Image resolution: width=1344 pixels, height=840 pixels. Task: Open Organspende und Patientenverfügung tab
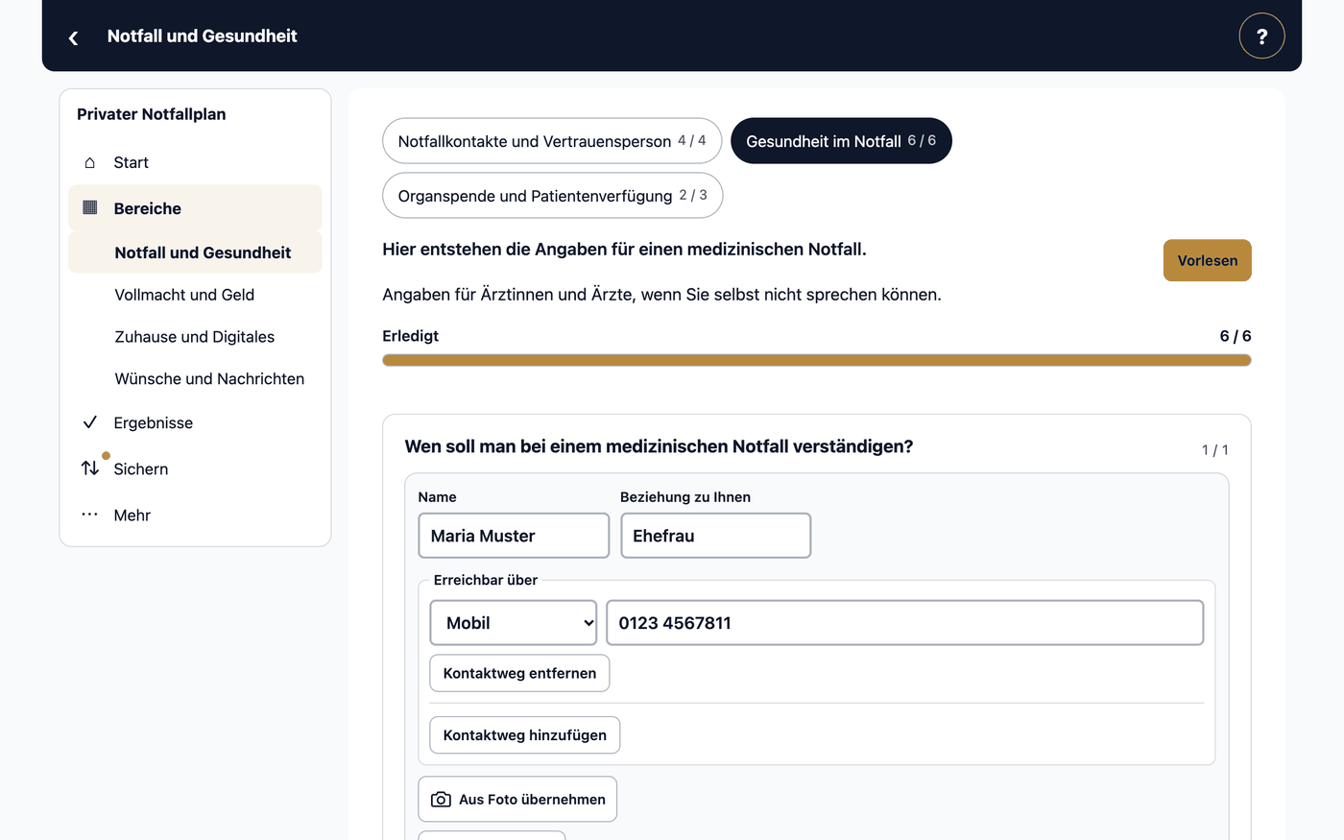[553, 196]
